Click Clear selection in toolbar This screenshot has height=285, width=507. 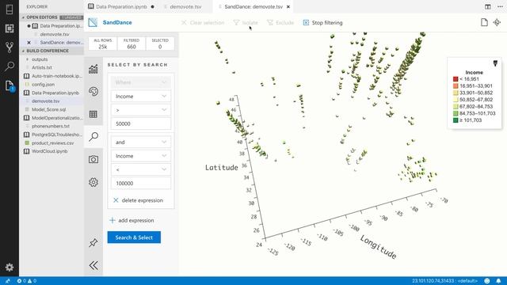tap(203, 23)
